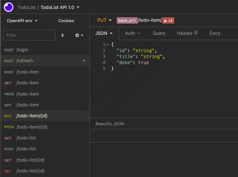This screenshot has width=238, height=177.
Task: Select the POST /login request
Action: point(45,50)
